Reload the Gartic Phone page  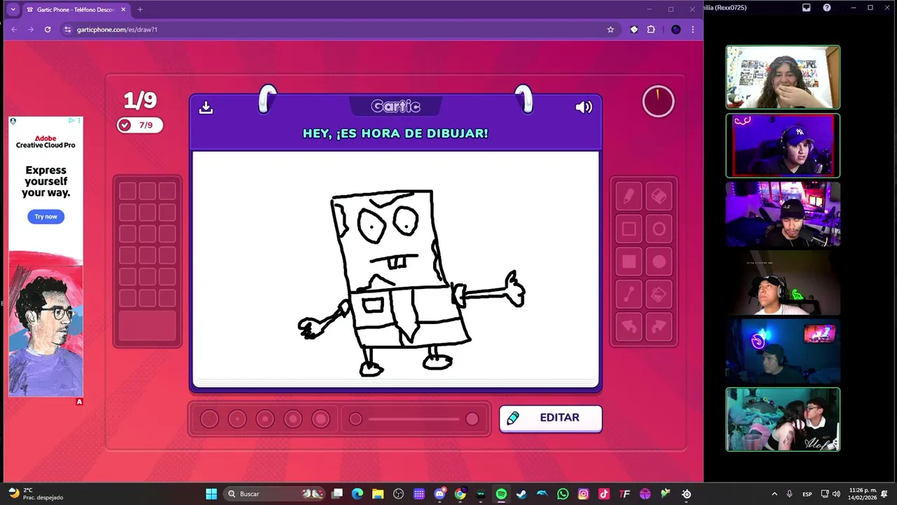pos(48,29)
